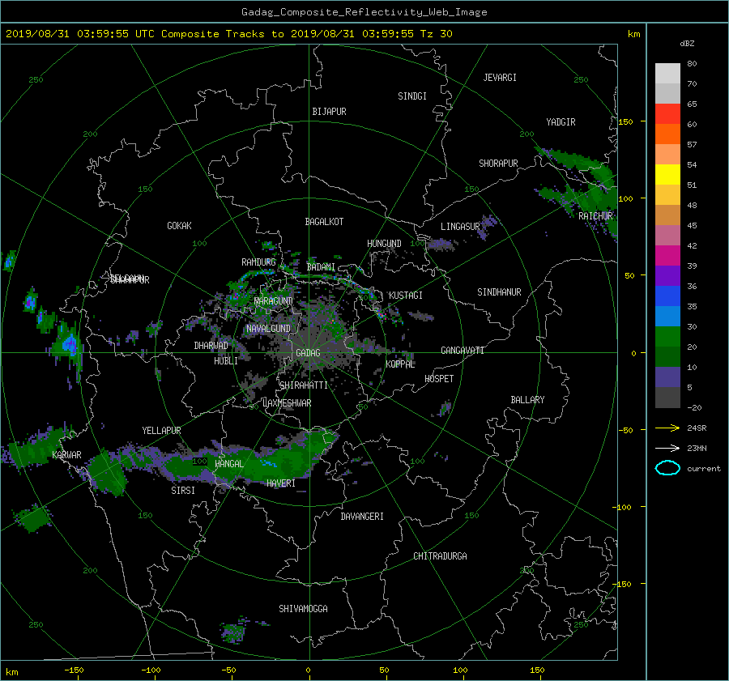Click the LINGASUR city label
This screenshot has width=729, height=681.
click(x=460, y=227)
